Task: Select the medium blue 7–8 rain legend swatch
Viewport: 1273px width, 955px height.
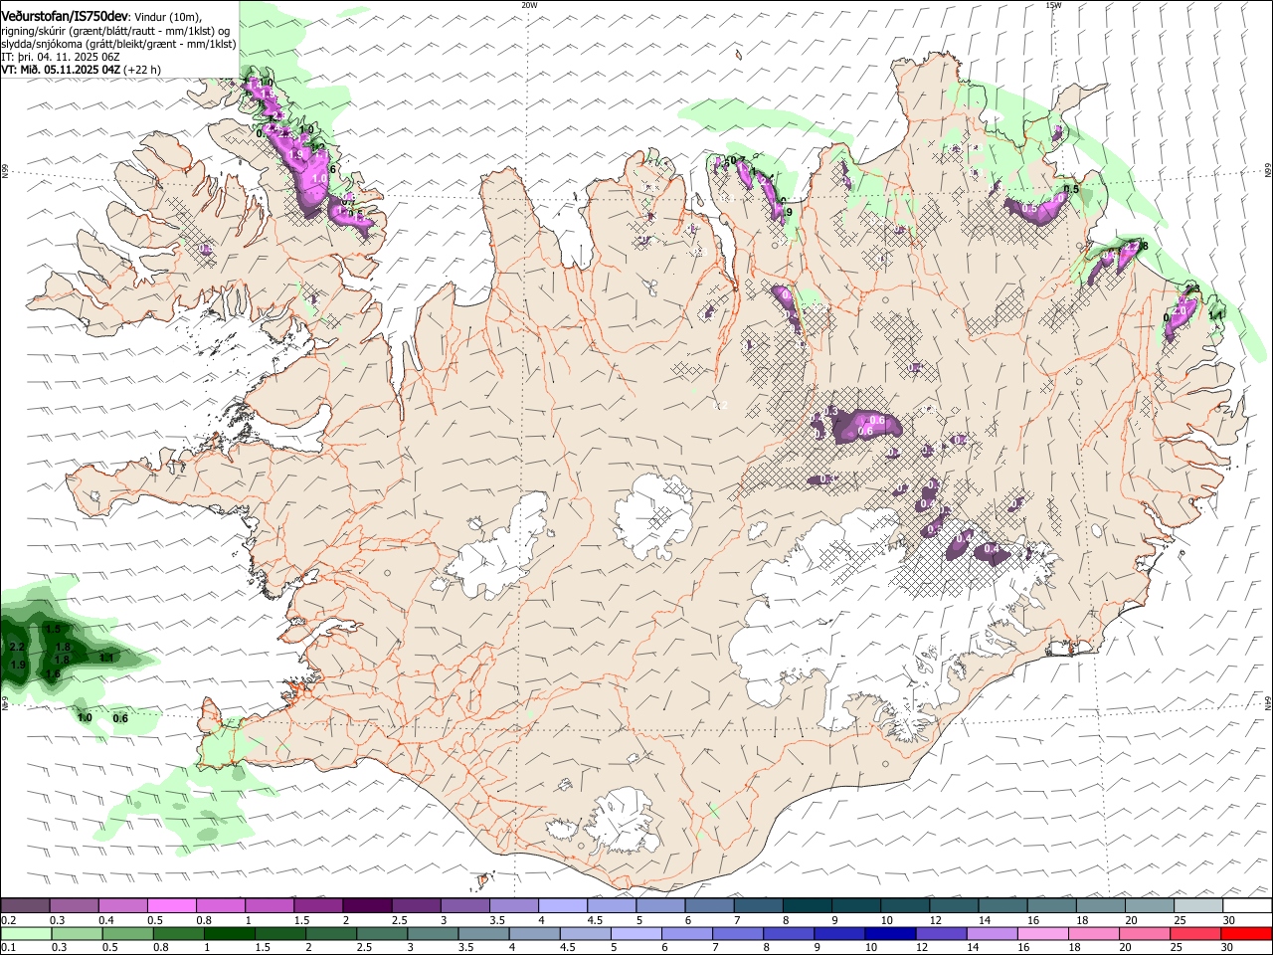Action: (737, 934)
